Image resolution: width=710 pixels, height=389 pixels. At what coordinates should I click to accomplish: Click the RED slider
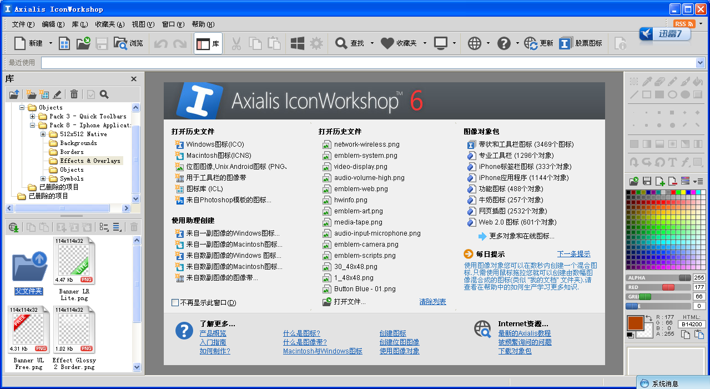click(659, 287)
